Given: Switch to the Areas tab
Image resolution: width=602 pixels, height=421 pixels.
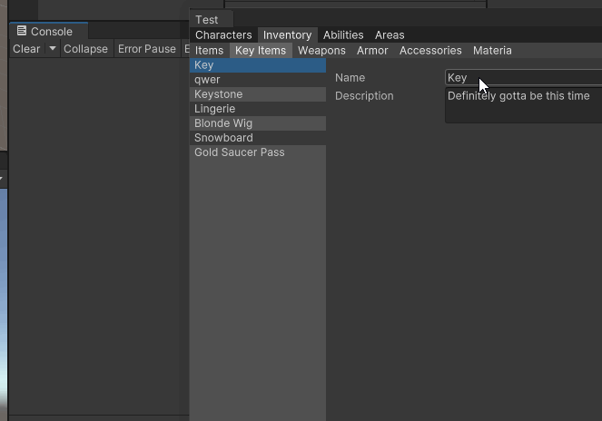Looking at the screenshot, I should point(390,34).
